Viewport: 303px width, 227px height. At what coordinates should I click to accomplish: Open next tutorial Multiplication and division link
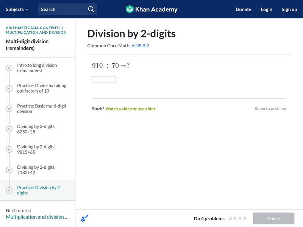click(37, 217)
